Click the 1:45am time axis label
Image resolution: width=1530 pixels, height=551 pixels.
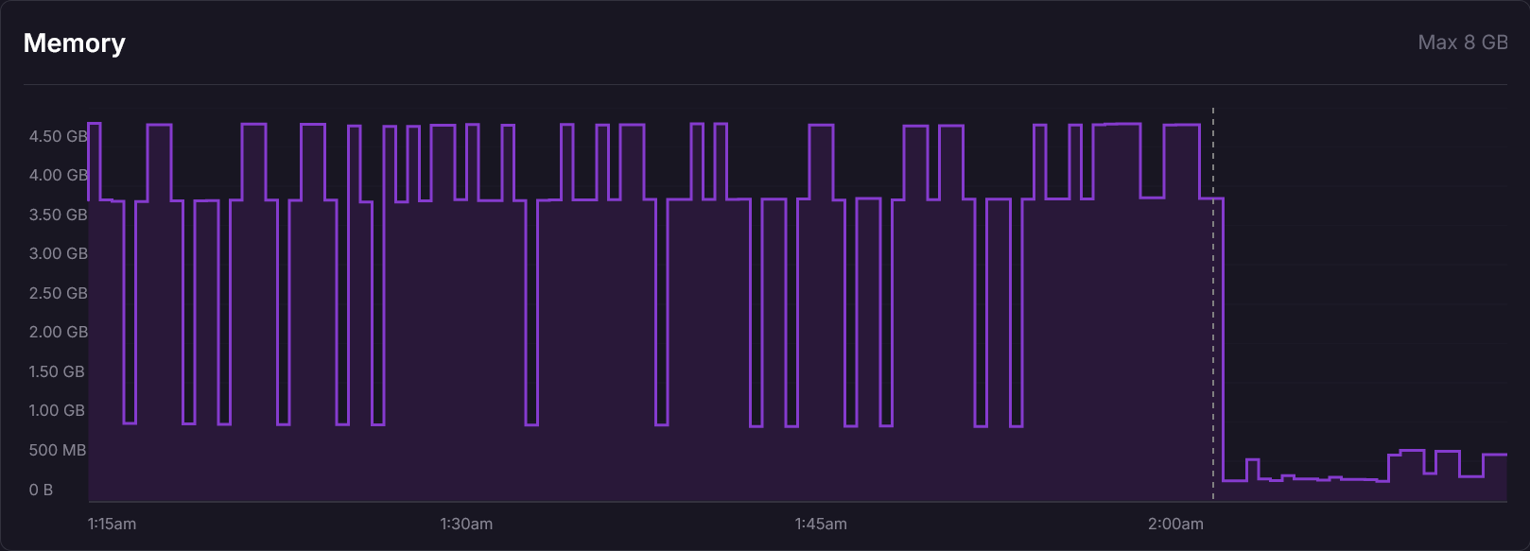(821, 524)
